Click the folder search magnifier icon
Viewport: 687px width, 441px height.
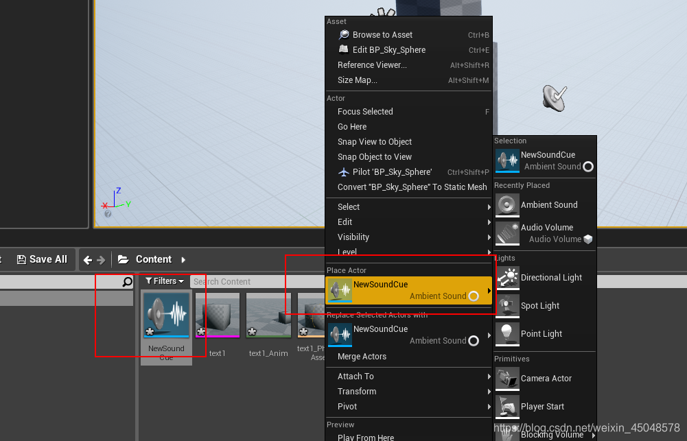pyautogui.click(x=128, y=282)
